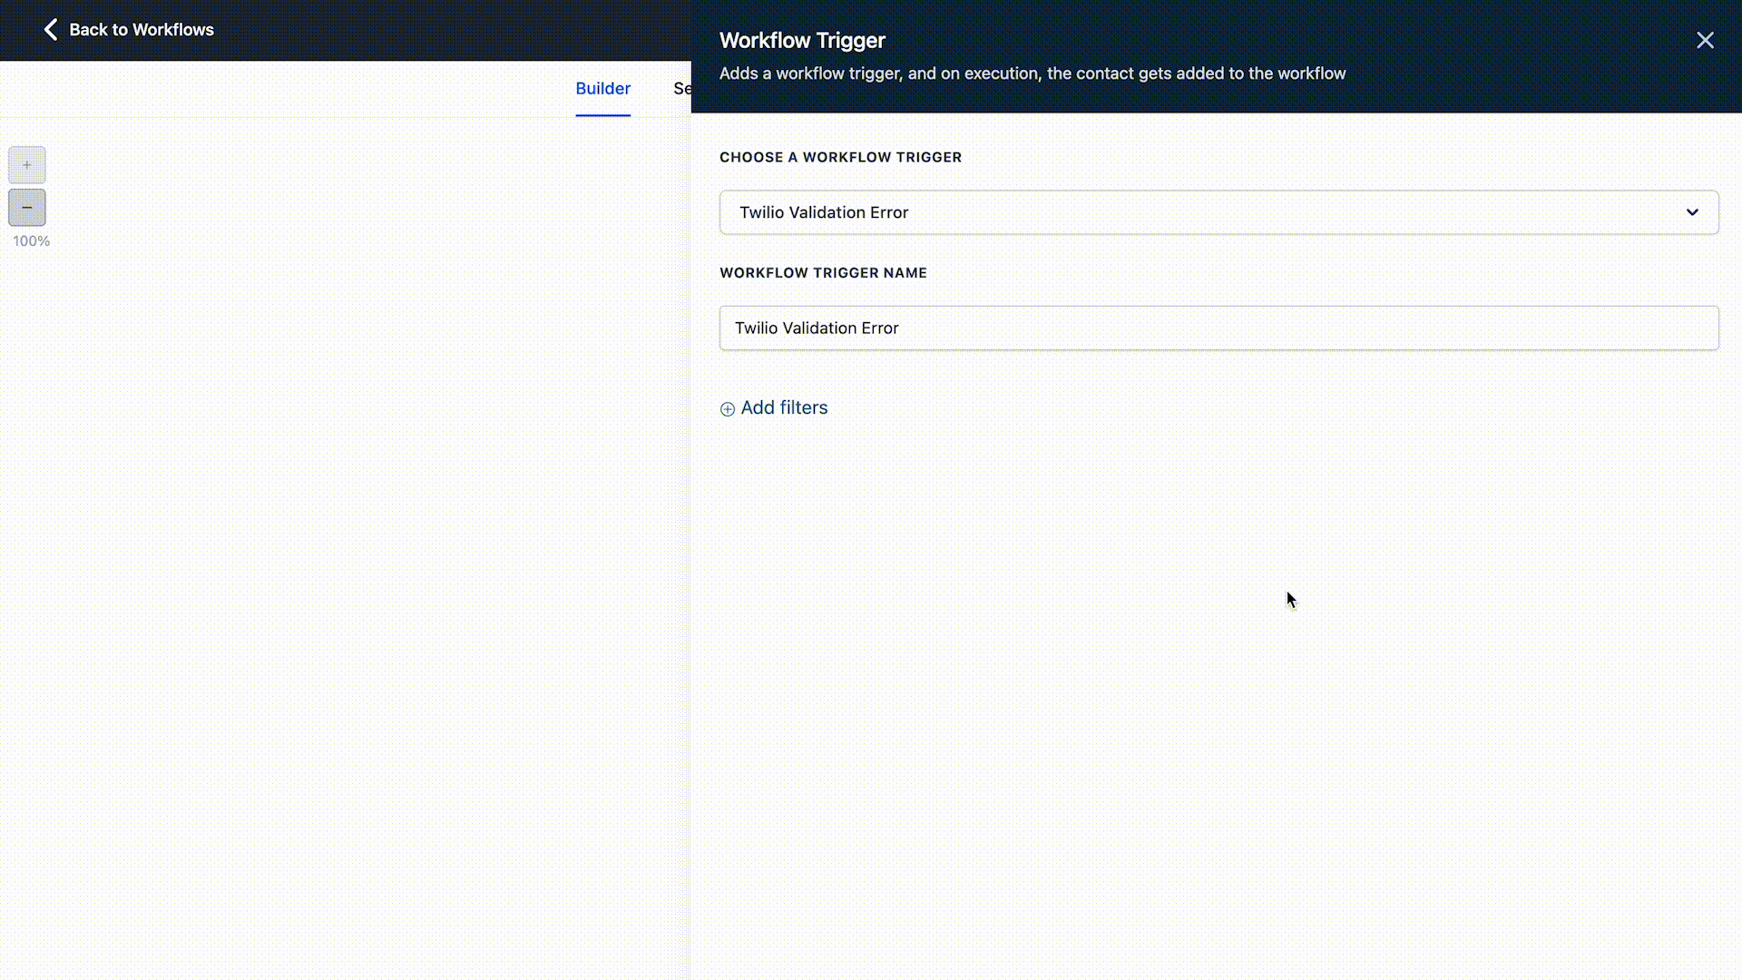Viewport: 1742px width, 980px height.
Task: Click inside trigger name text after 'Error'
Action: point(901,328)
